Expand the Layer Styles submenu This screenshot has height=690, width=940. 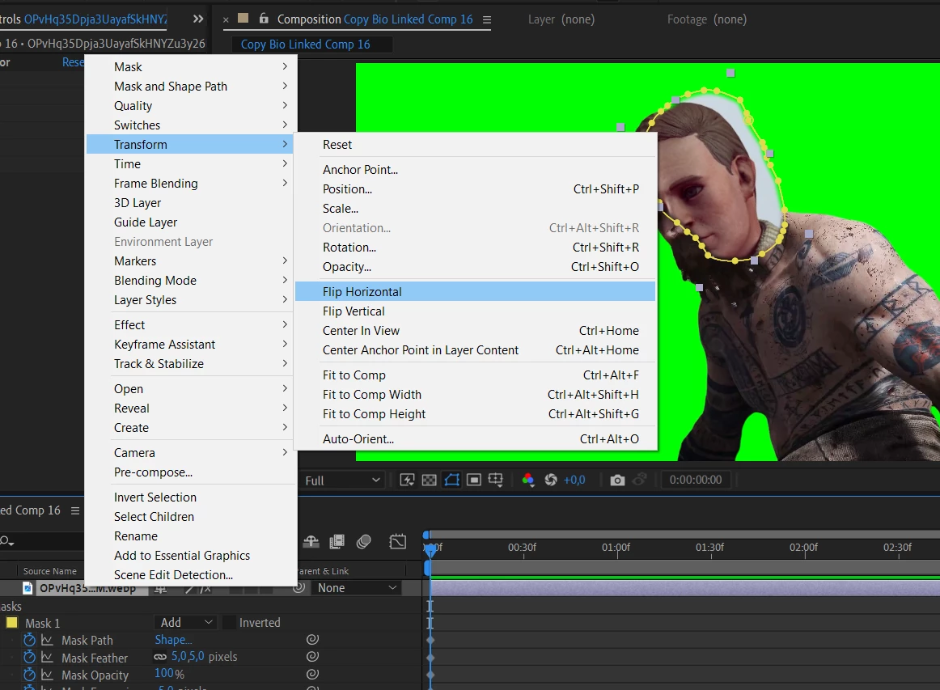click(190, 300)
